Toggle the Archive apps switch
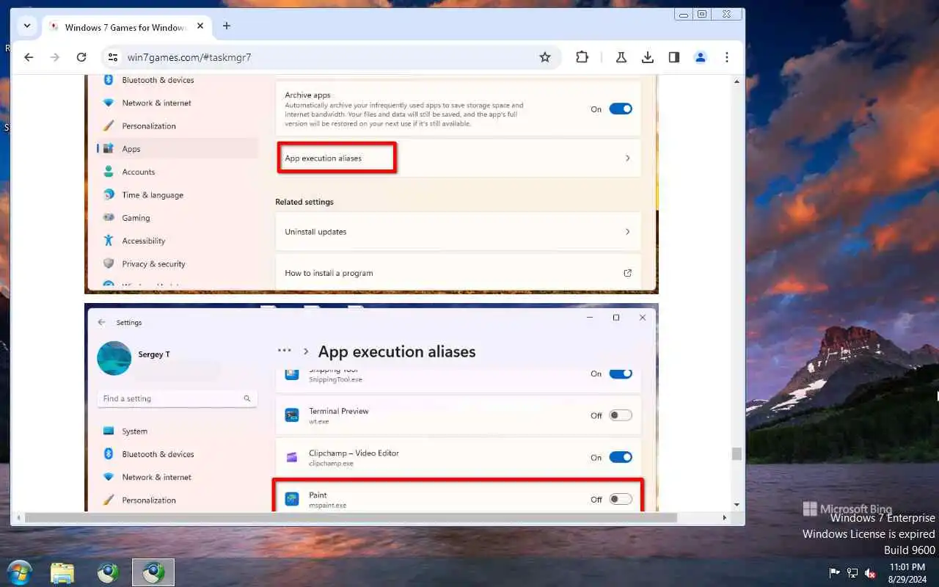The width and height of the screenshot is (939, 587). (621, 109)
